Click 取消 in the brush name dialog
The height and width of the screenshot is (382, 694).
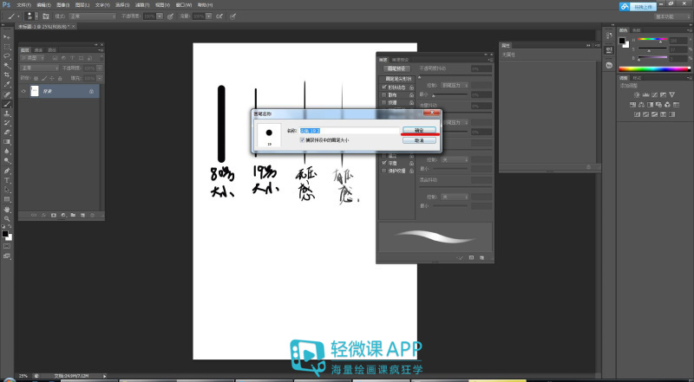(x=419, y=139)
